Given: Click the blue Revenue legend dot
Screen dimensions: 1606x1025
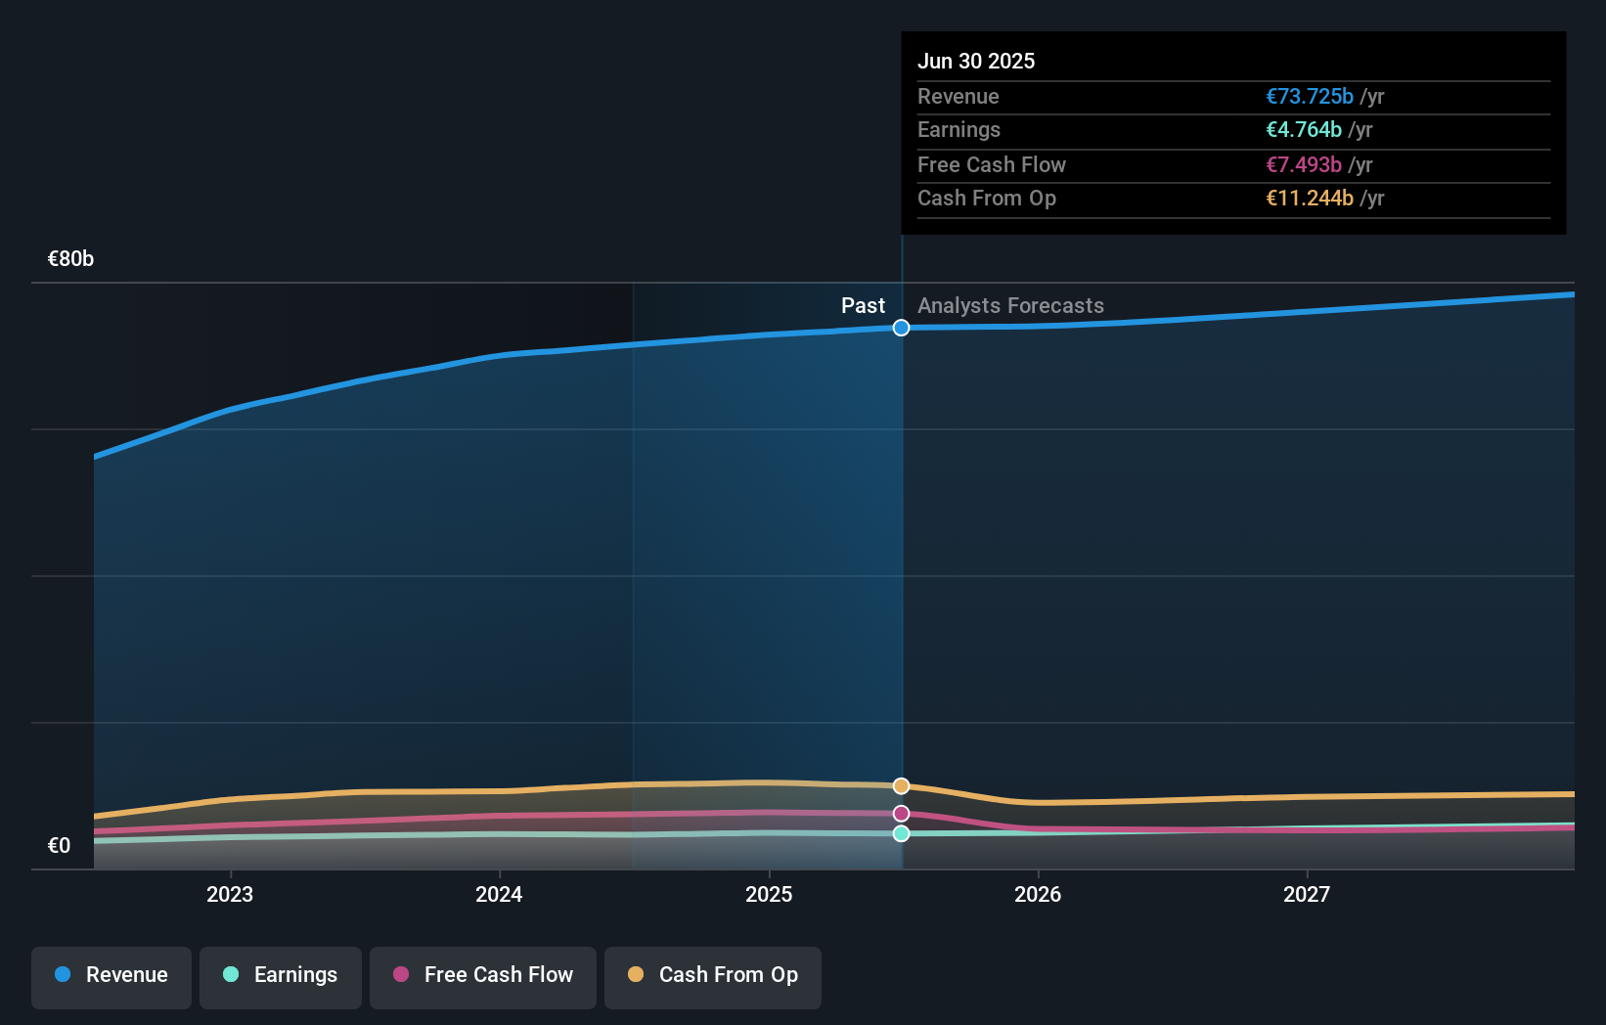Looking at the screenshot, I should 61,975.
